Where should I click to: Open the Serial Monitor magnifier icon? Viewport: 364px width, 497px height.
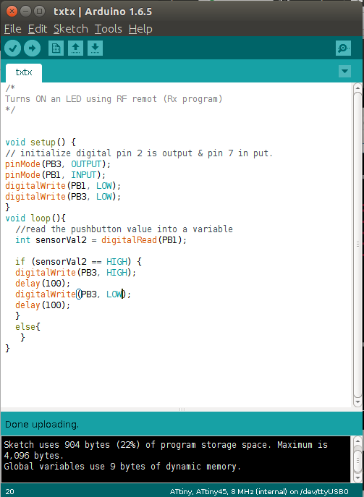tap(344, 48)
